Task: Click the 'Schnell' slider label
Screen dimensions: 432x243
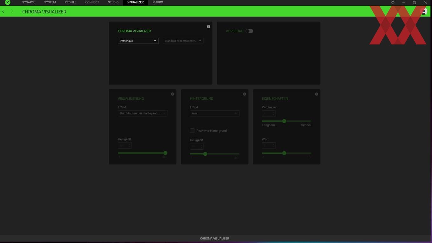Action: coord(306,125)
